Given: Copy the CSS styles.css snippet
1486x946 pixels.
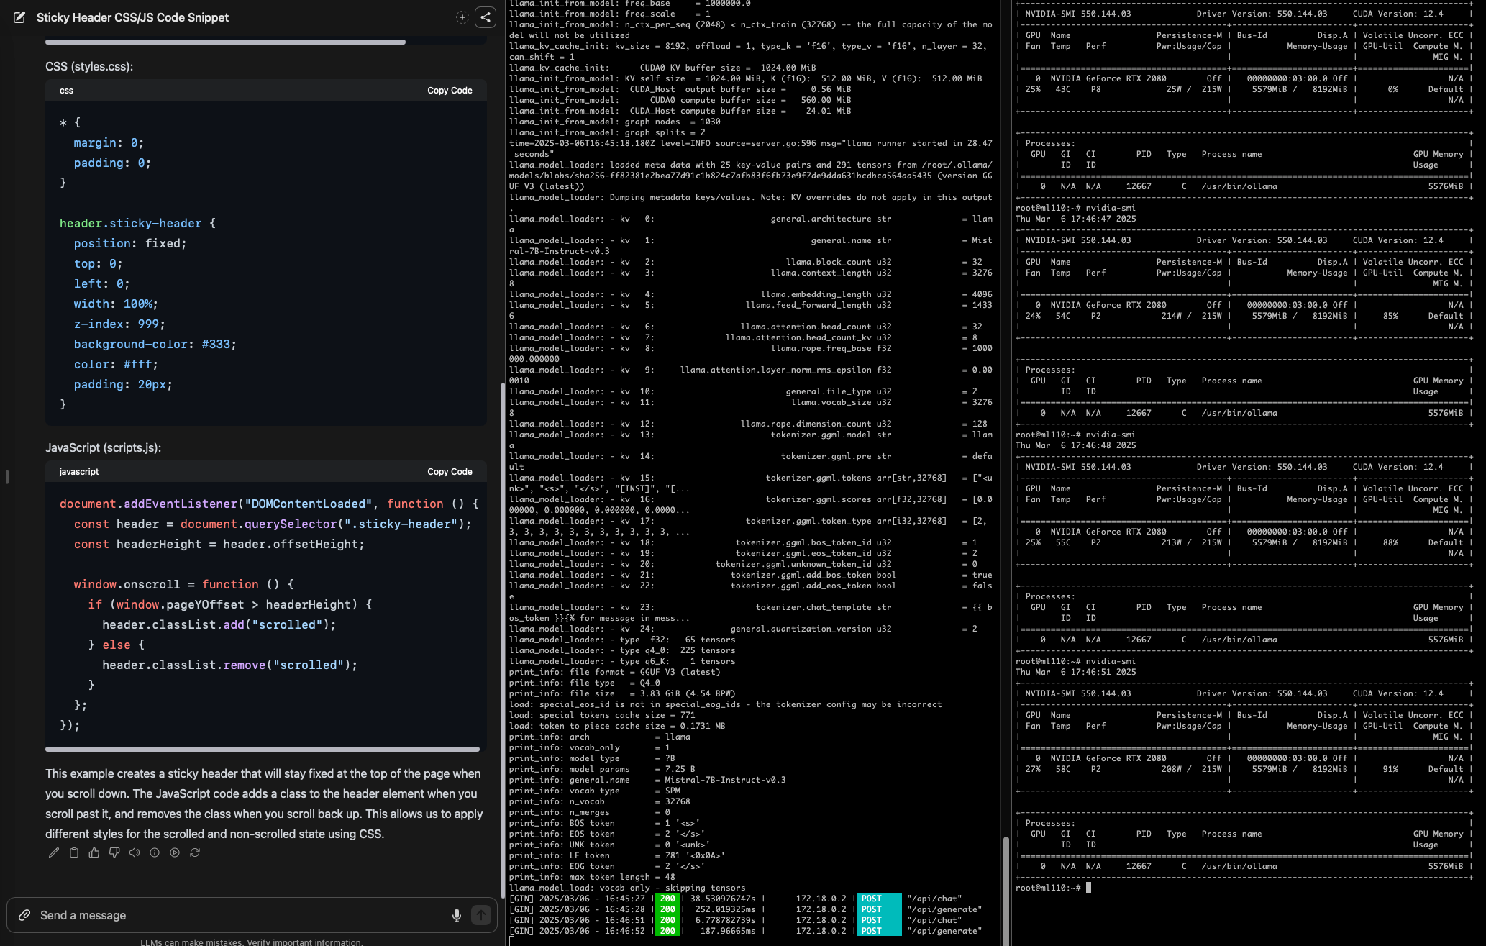Looking at the screenshot, I should [449, 90].
